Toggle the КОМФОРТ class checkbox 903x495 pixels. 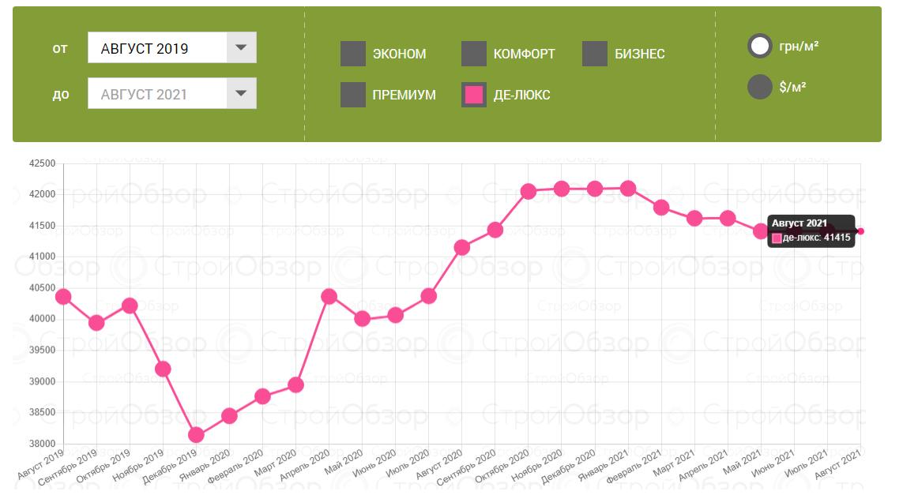coord(474,54)
